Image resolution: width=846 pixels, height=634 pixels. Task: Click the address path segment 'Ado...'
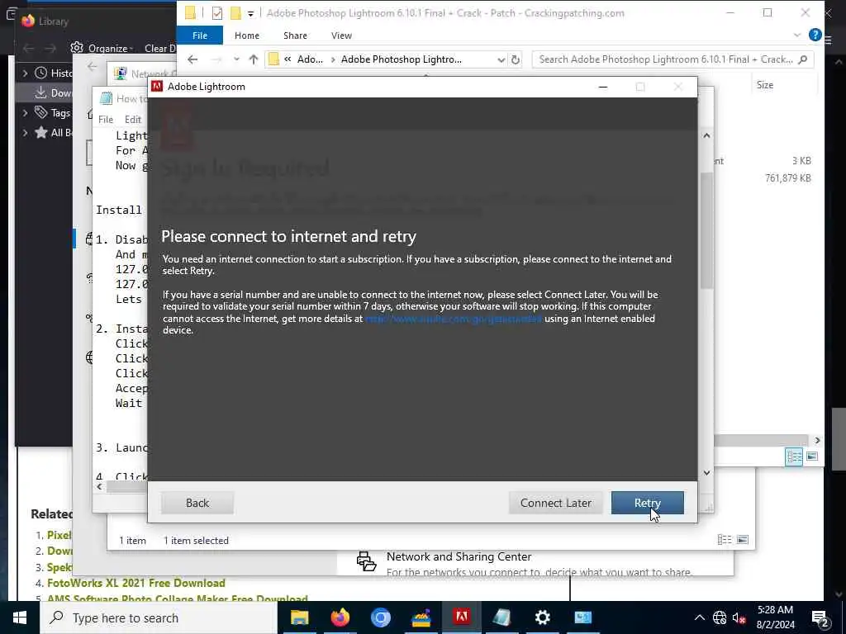[x=310, y=59]
